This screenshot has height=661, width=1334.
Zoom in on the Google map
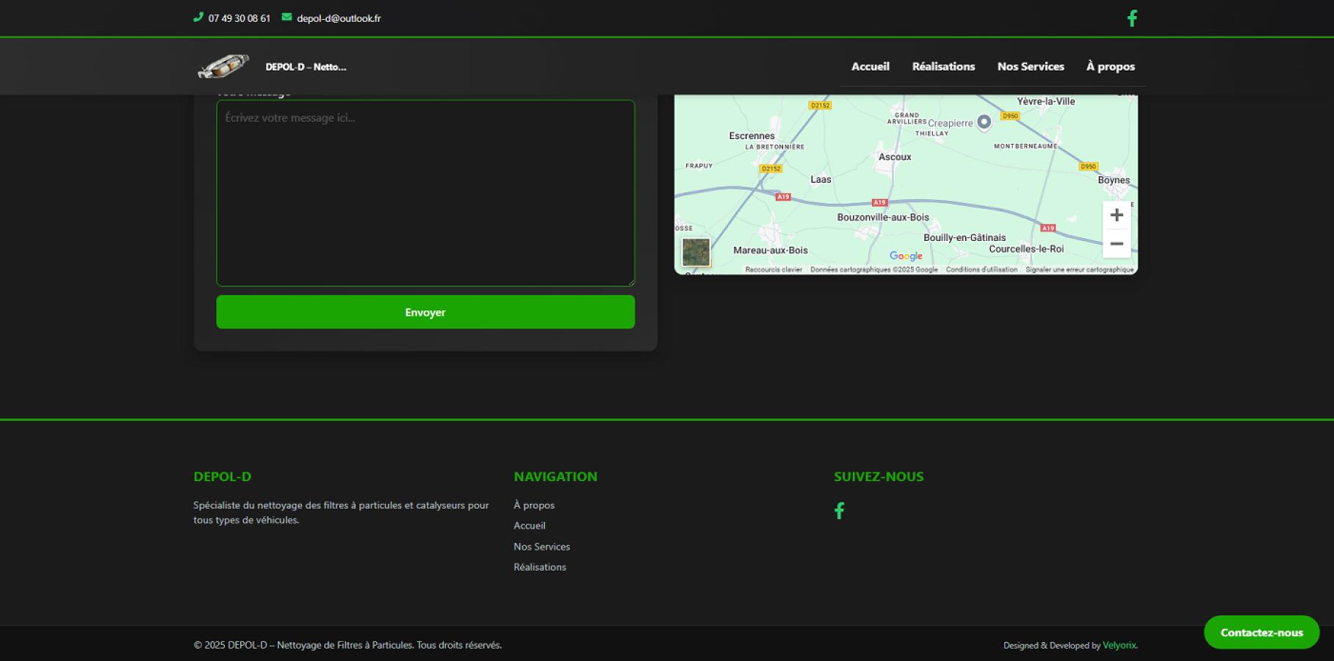(x=1116, y=214)
